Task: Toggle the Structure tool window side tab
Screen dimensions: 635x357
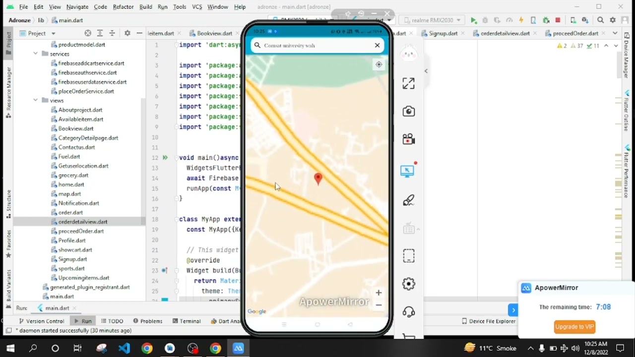Action: coord(8,203)
